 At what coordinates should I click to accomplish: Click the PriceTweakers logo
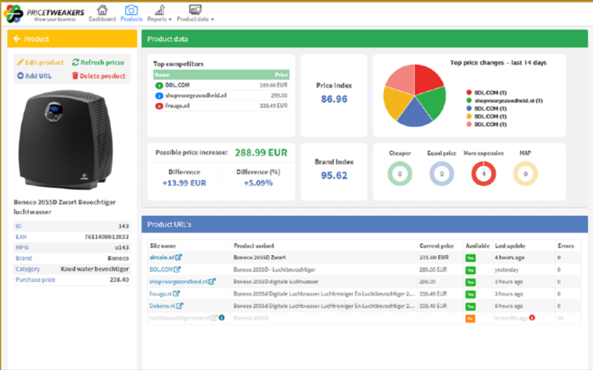click(44, 14)
